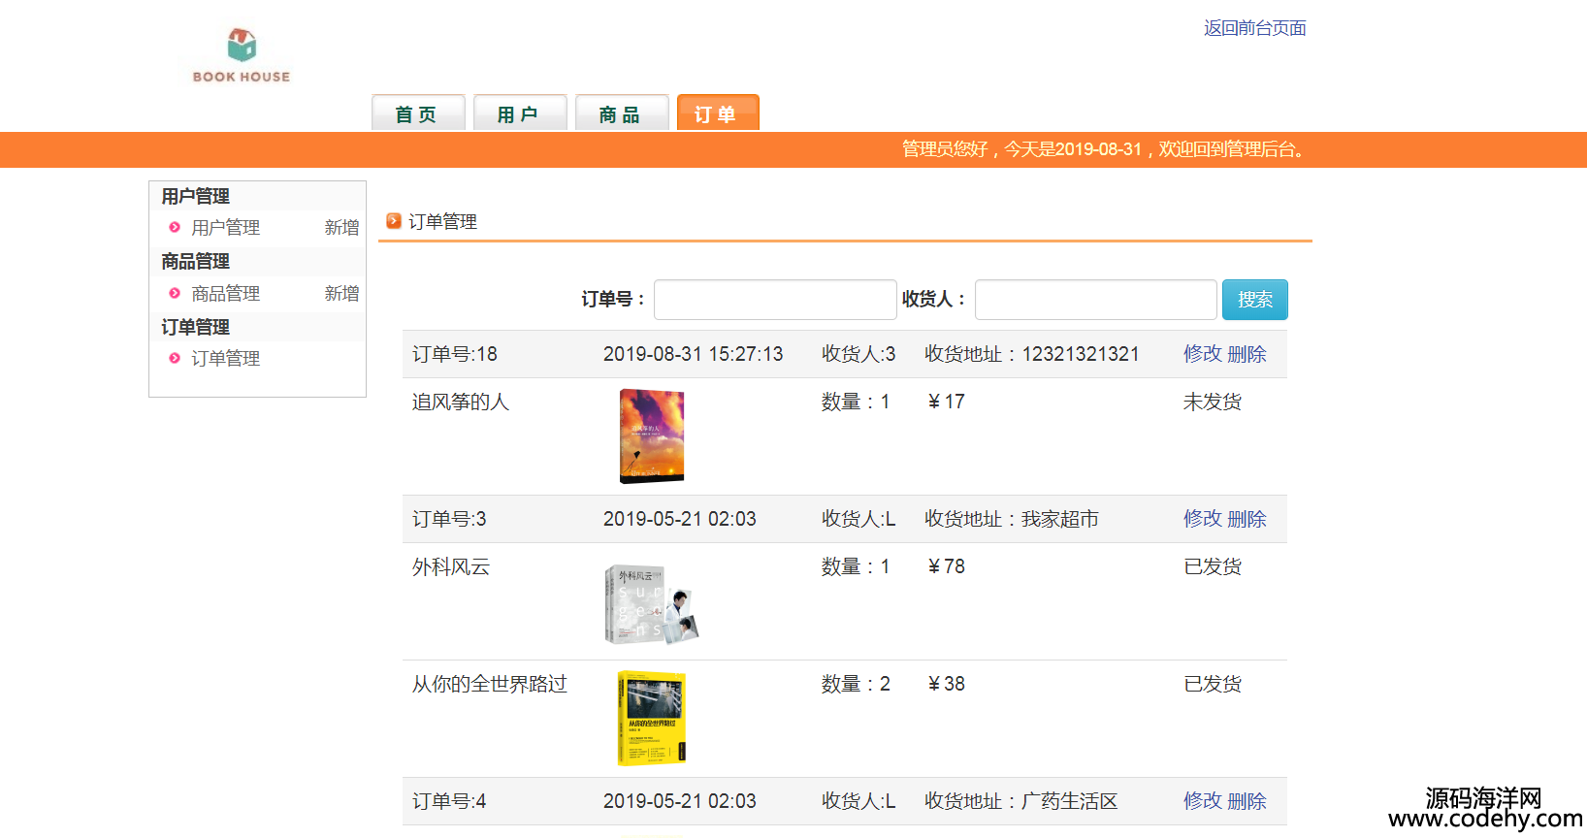1587x838 pixels.
Task: Click 新增 next to 商品管理 in sidebar
Action: coord(341,293)
